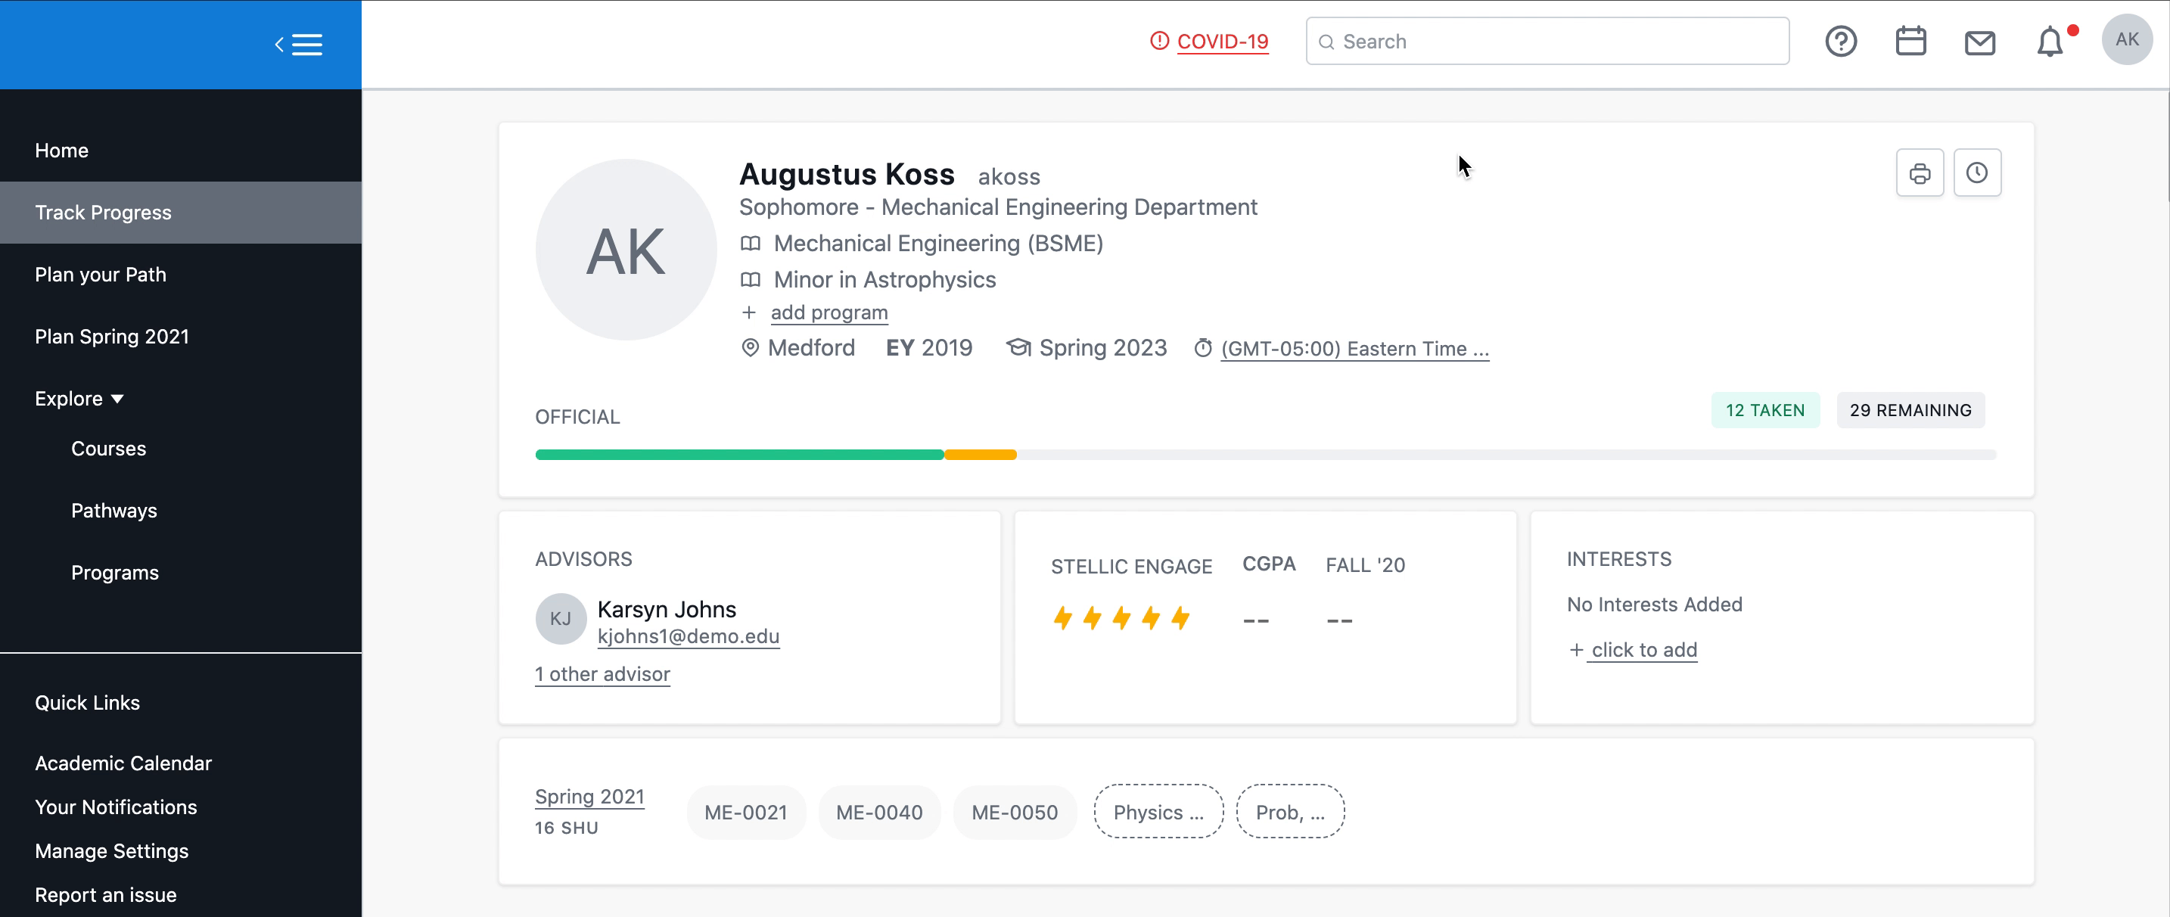Open the notifications bell icon
Viewport: 2170px width, 917px height.
pyautogui.click(x=2049, y=42)
